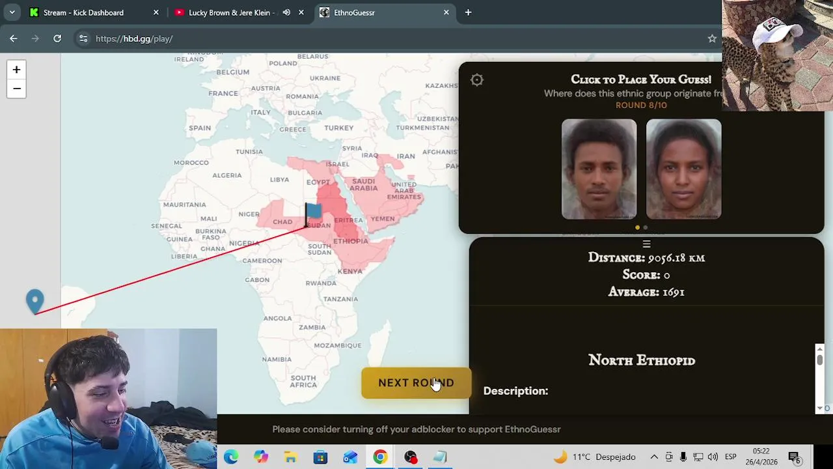The width and height of the screenshot is (833, 469).
Task: Open site information icon in address bar
Action: click(x=83, y=38)
